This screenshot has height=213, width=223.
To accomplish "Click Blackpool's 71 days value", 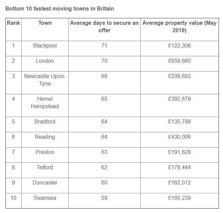I will click(x=104, y=45).
